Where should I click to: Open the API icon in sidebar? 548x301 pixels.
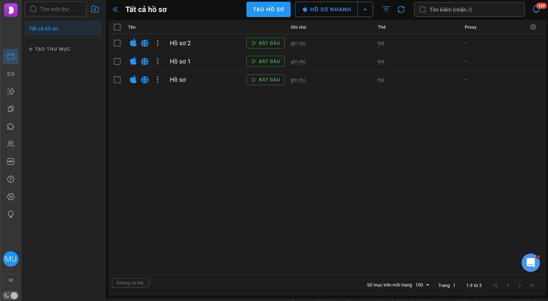pos(11,161)
